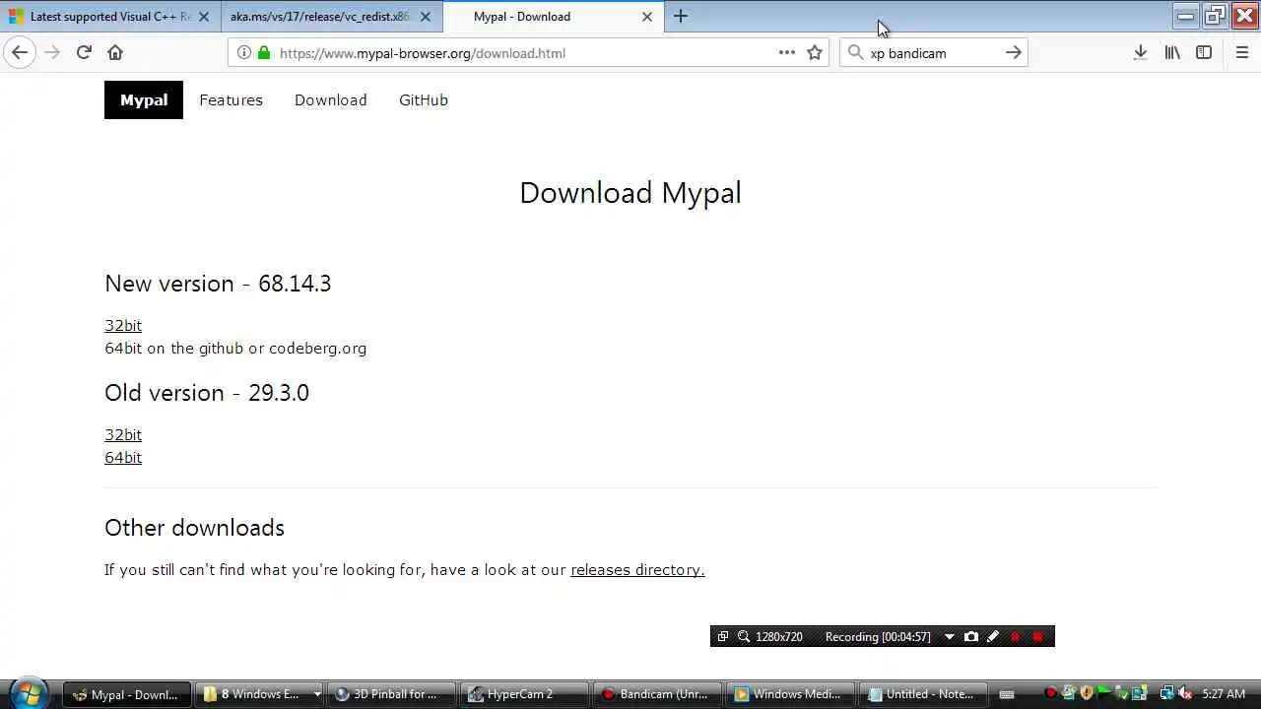
Task: Click the keyboard icon in taskbar
Action: coord(1006,694)
